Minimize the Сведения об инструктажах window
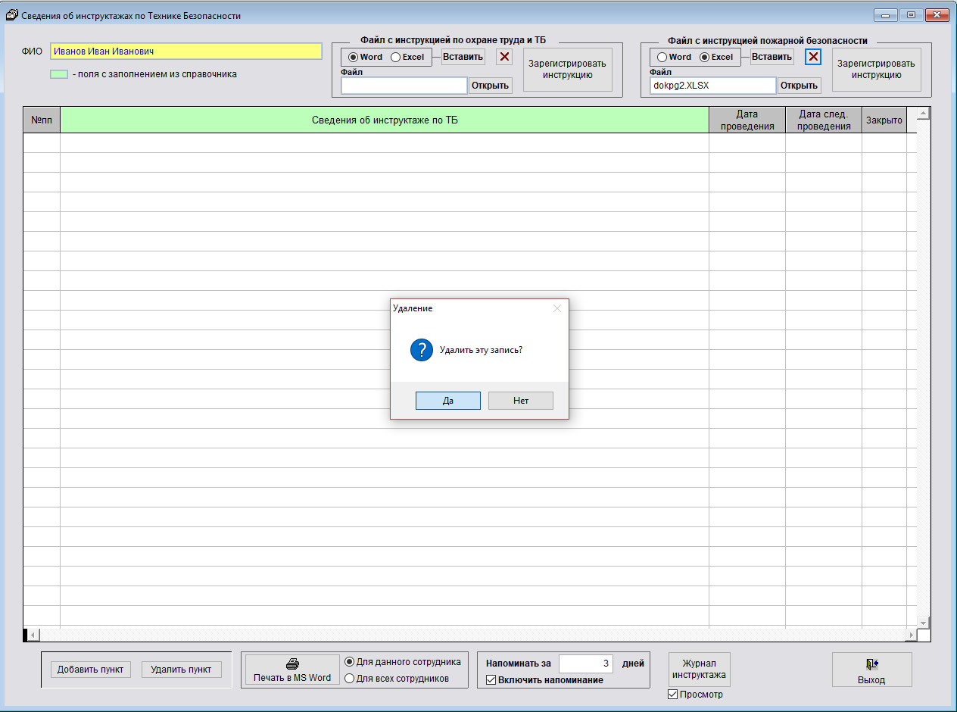The width and height of the screenshot is (957, 712). (x=886, y=14)
